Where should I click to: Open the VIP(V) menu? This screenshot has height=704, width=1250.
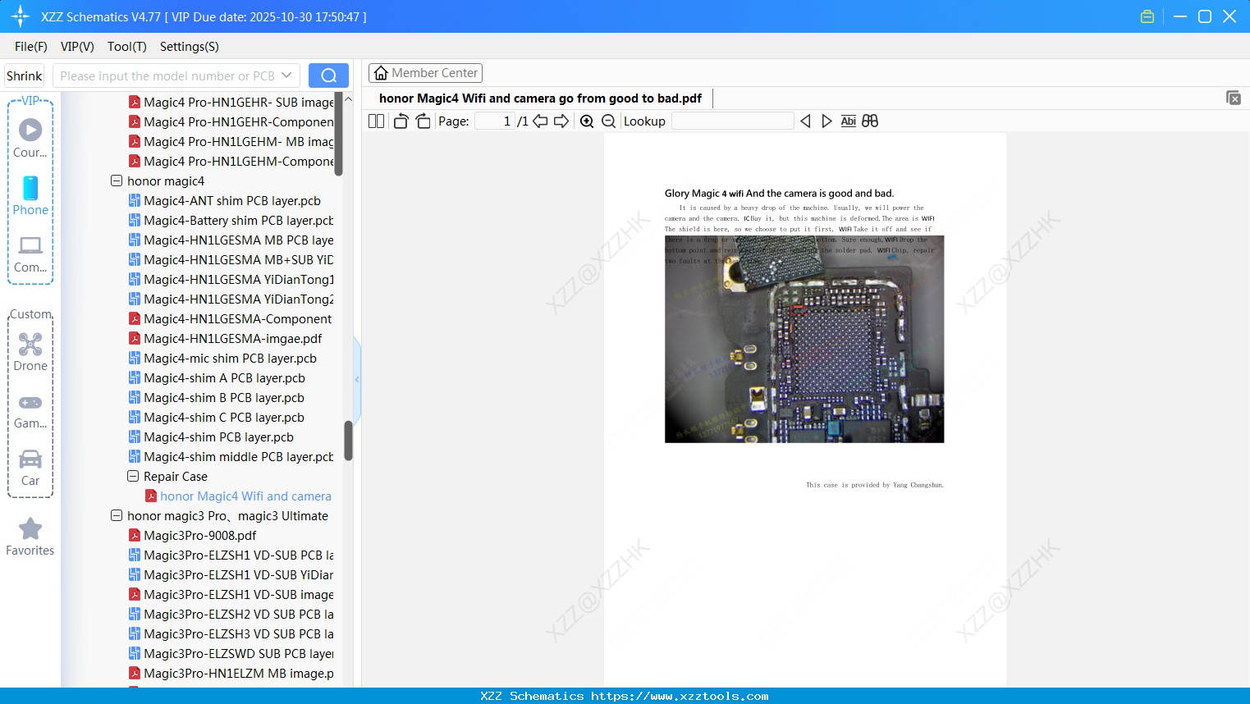(77, 47)
